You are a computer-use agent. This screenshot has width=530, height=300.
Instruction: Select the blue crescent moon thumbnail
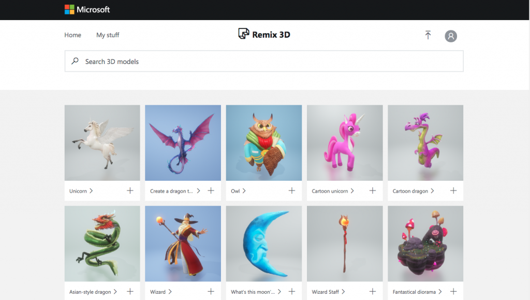click(264, 244)
